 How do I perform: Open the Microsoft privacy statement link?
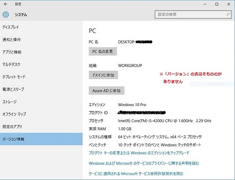click(x=144, y=163)
